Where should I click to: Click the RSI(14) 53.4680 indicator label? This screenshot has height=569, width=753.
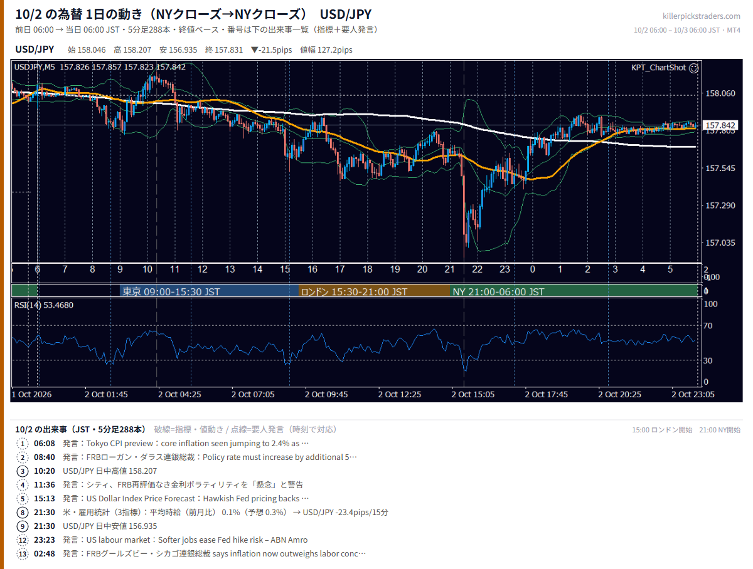(44, 305)
